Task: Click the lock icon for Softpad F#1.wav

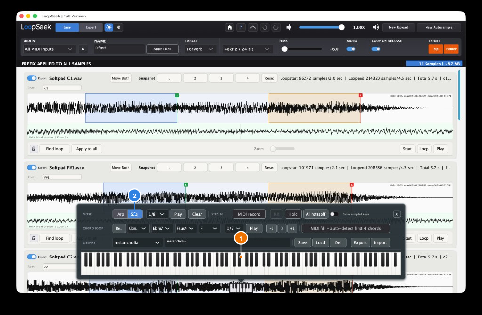Action: coord(34,238)
